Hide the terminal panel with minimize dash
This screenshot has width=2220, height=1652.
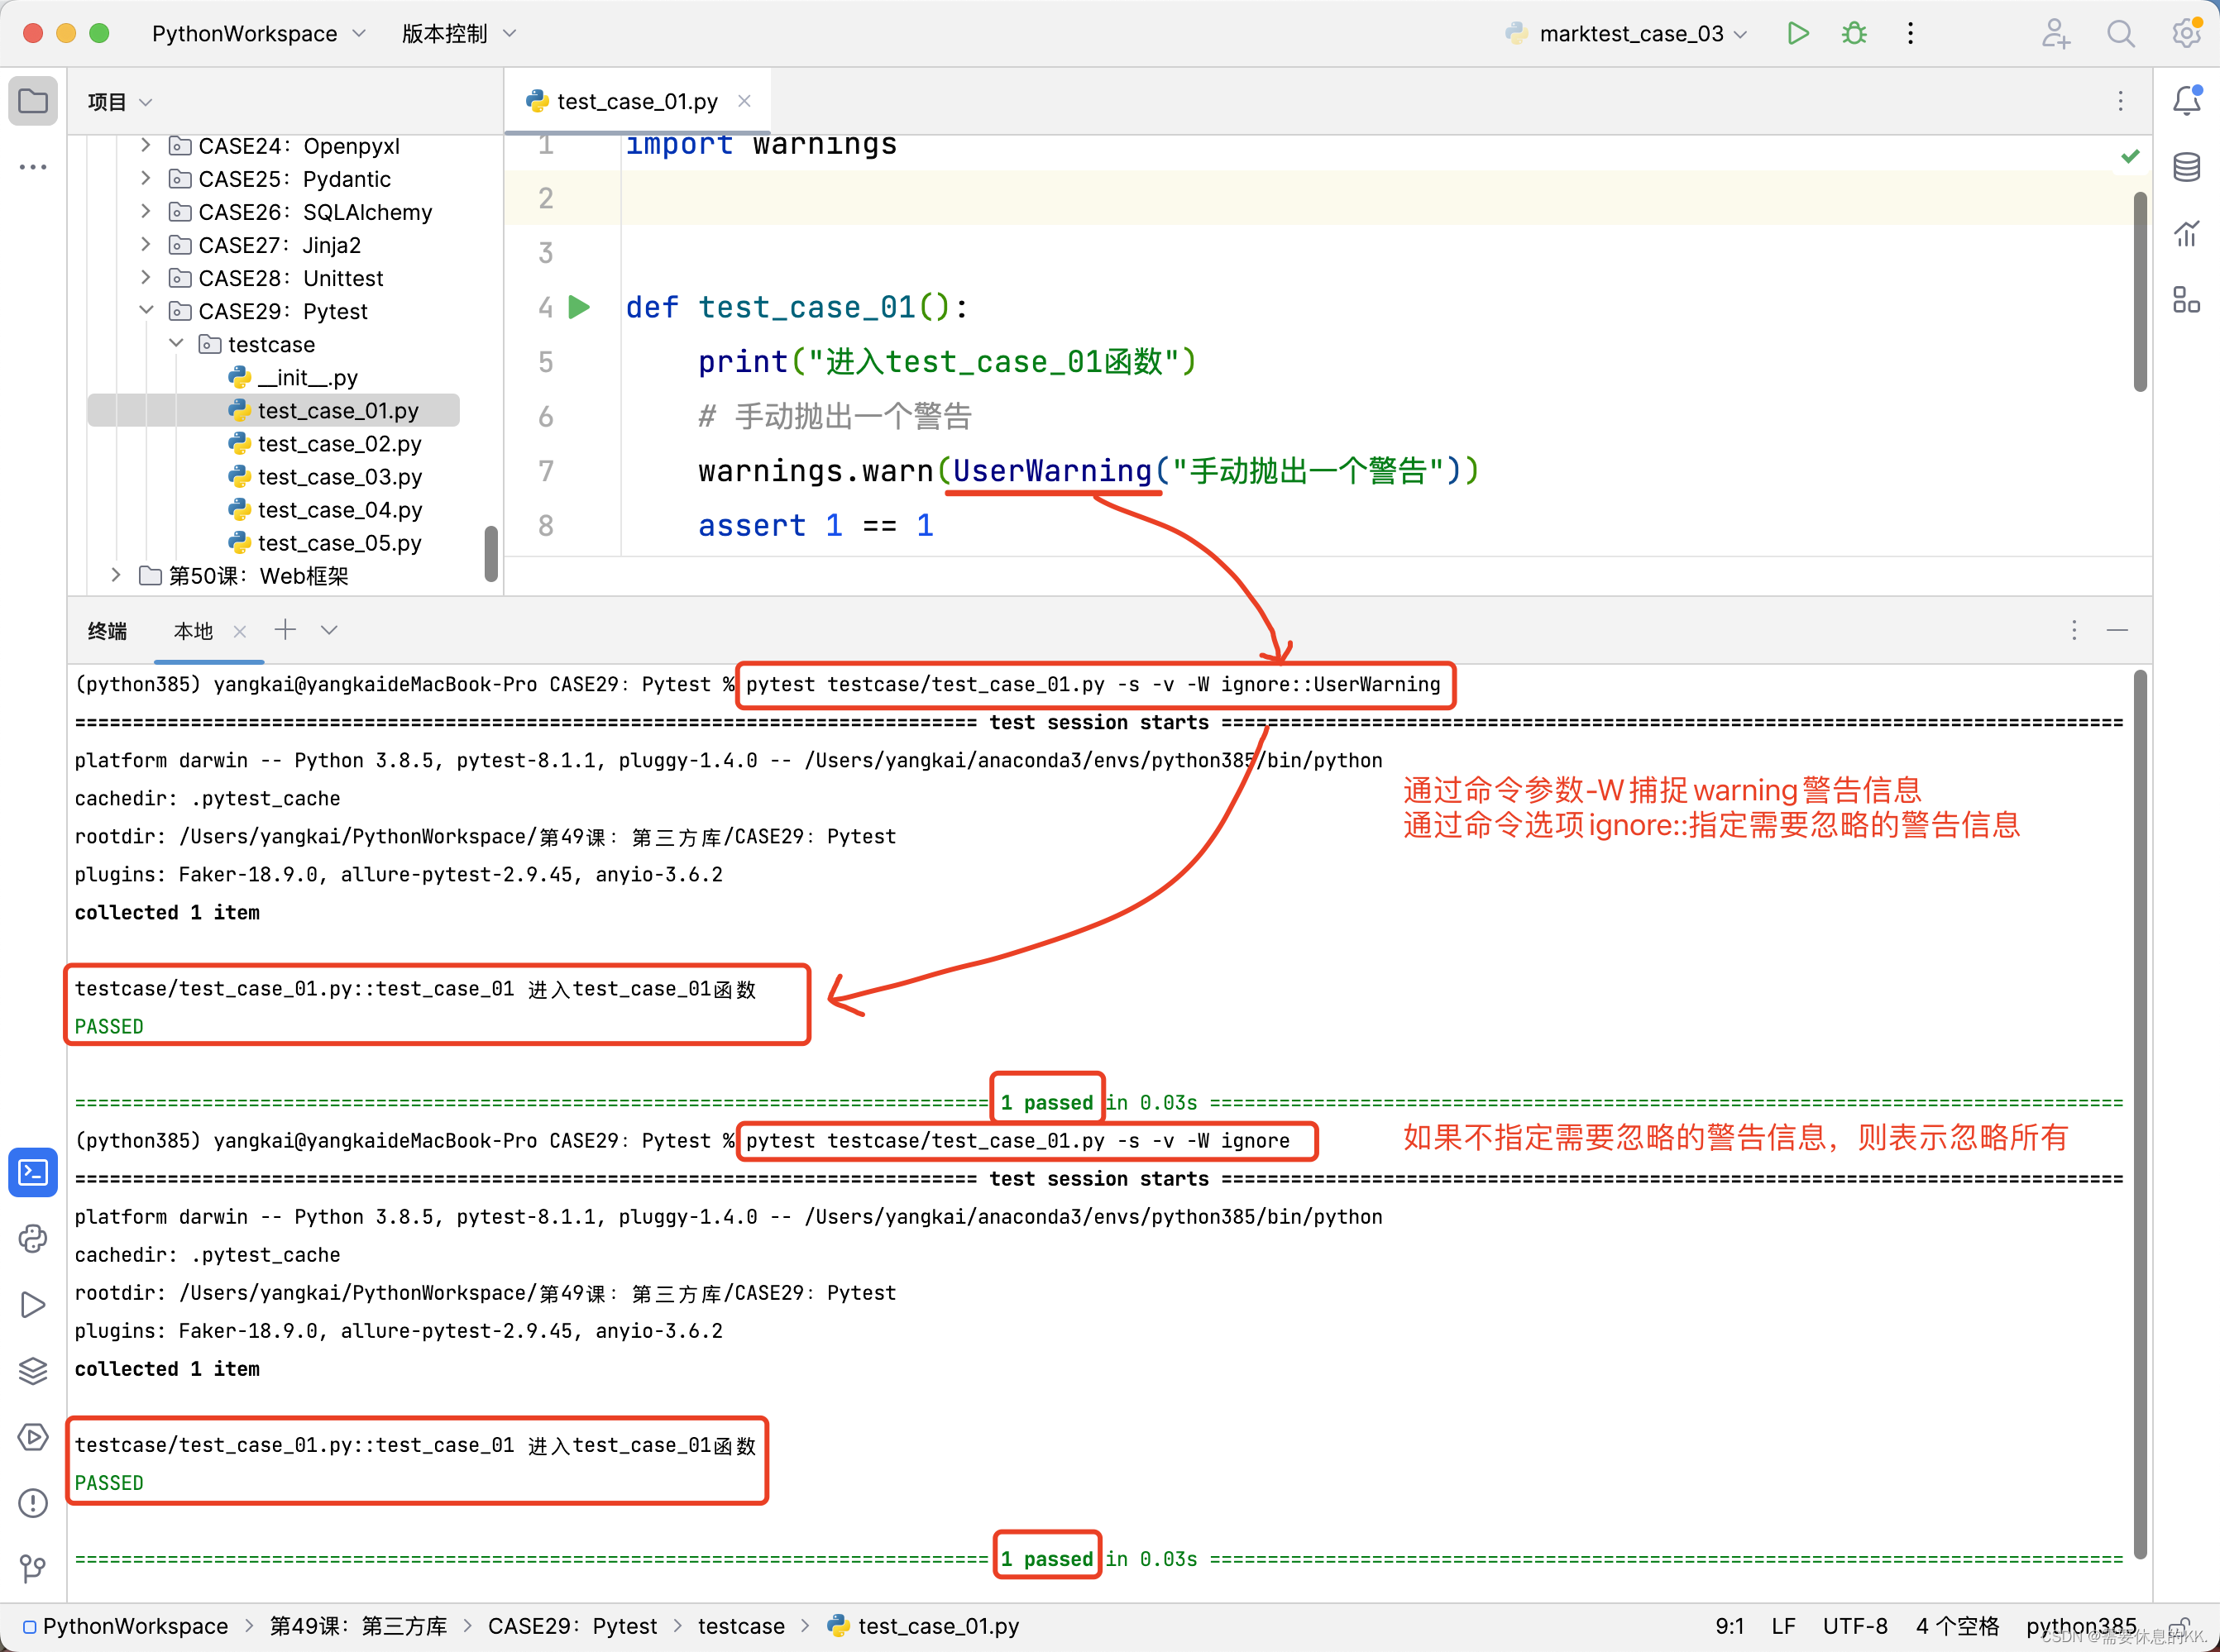2117,630
